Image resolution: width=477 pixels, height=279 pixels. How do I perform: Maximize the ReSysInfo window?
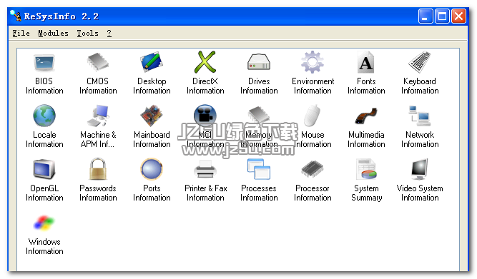[442, 16]
